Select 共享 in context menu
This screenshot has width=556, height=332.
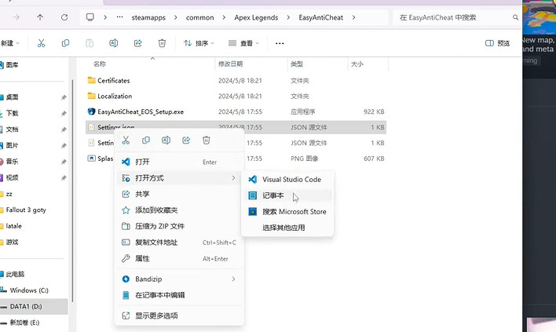click(179, 194)
